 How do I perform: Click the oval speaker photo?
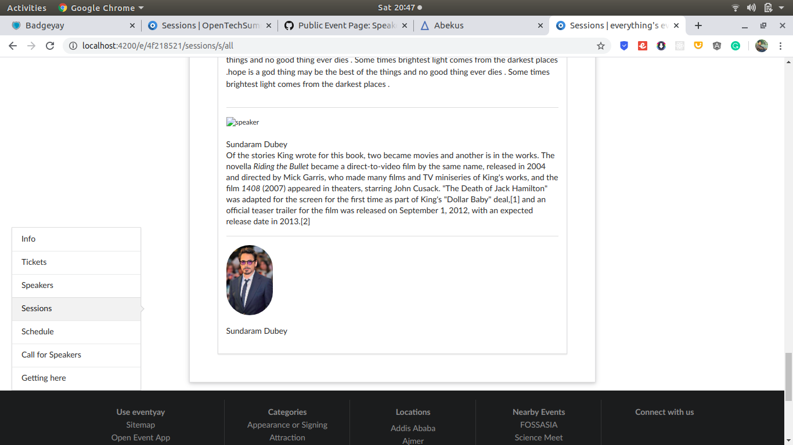pyautogui.click(x=249, y=280)
